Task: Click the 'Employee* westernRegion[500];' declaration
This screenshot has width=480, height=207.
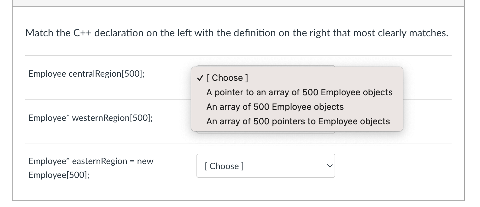Action: click(91, 118)
